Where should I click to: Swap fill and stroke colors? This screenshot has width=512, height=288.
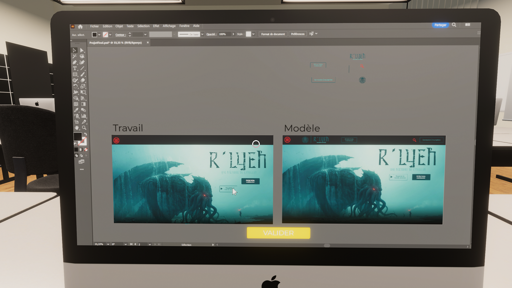[86, 134]
